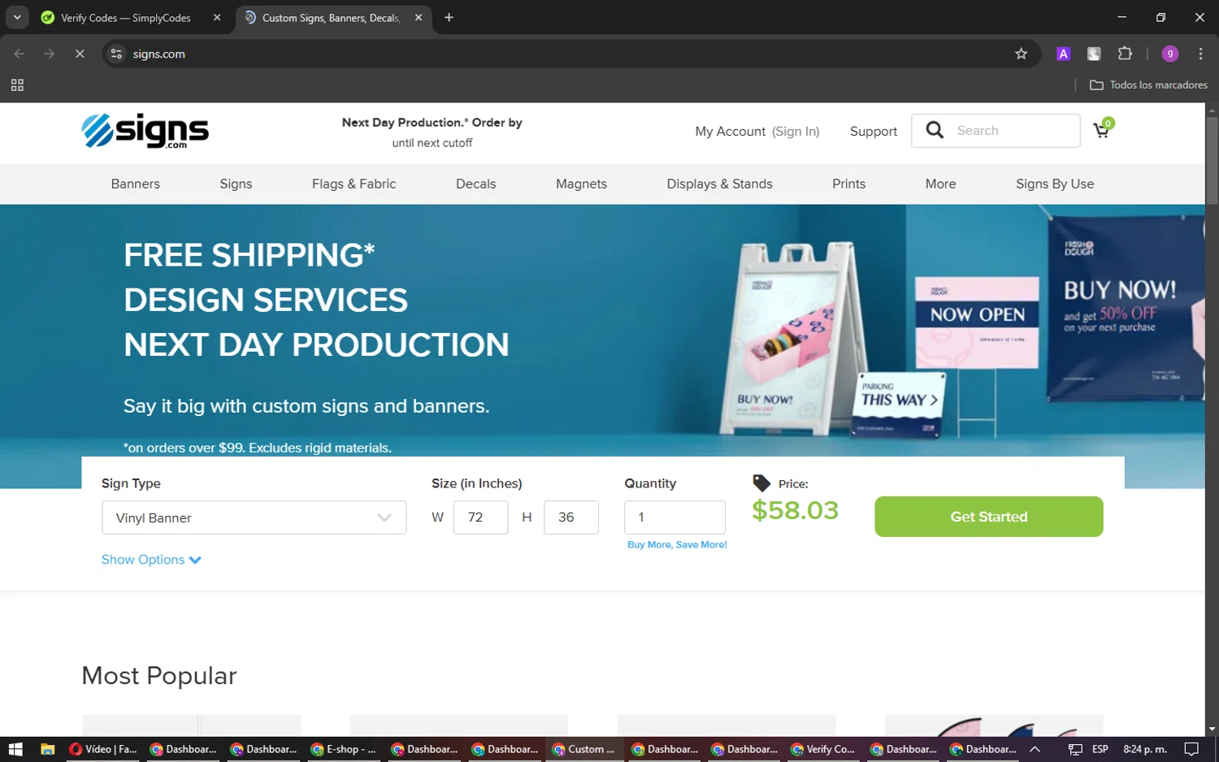
Task: Open the Decals menu
Action: (x=476, y=184)
